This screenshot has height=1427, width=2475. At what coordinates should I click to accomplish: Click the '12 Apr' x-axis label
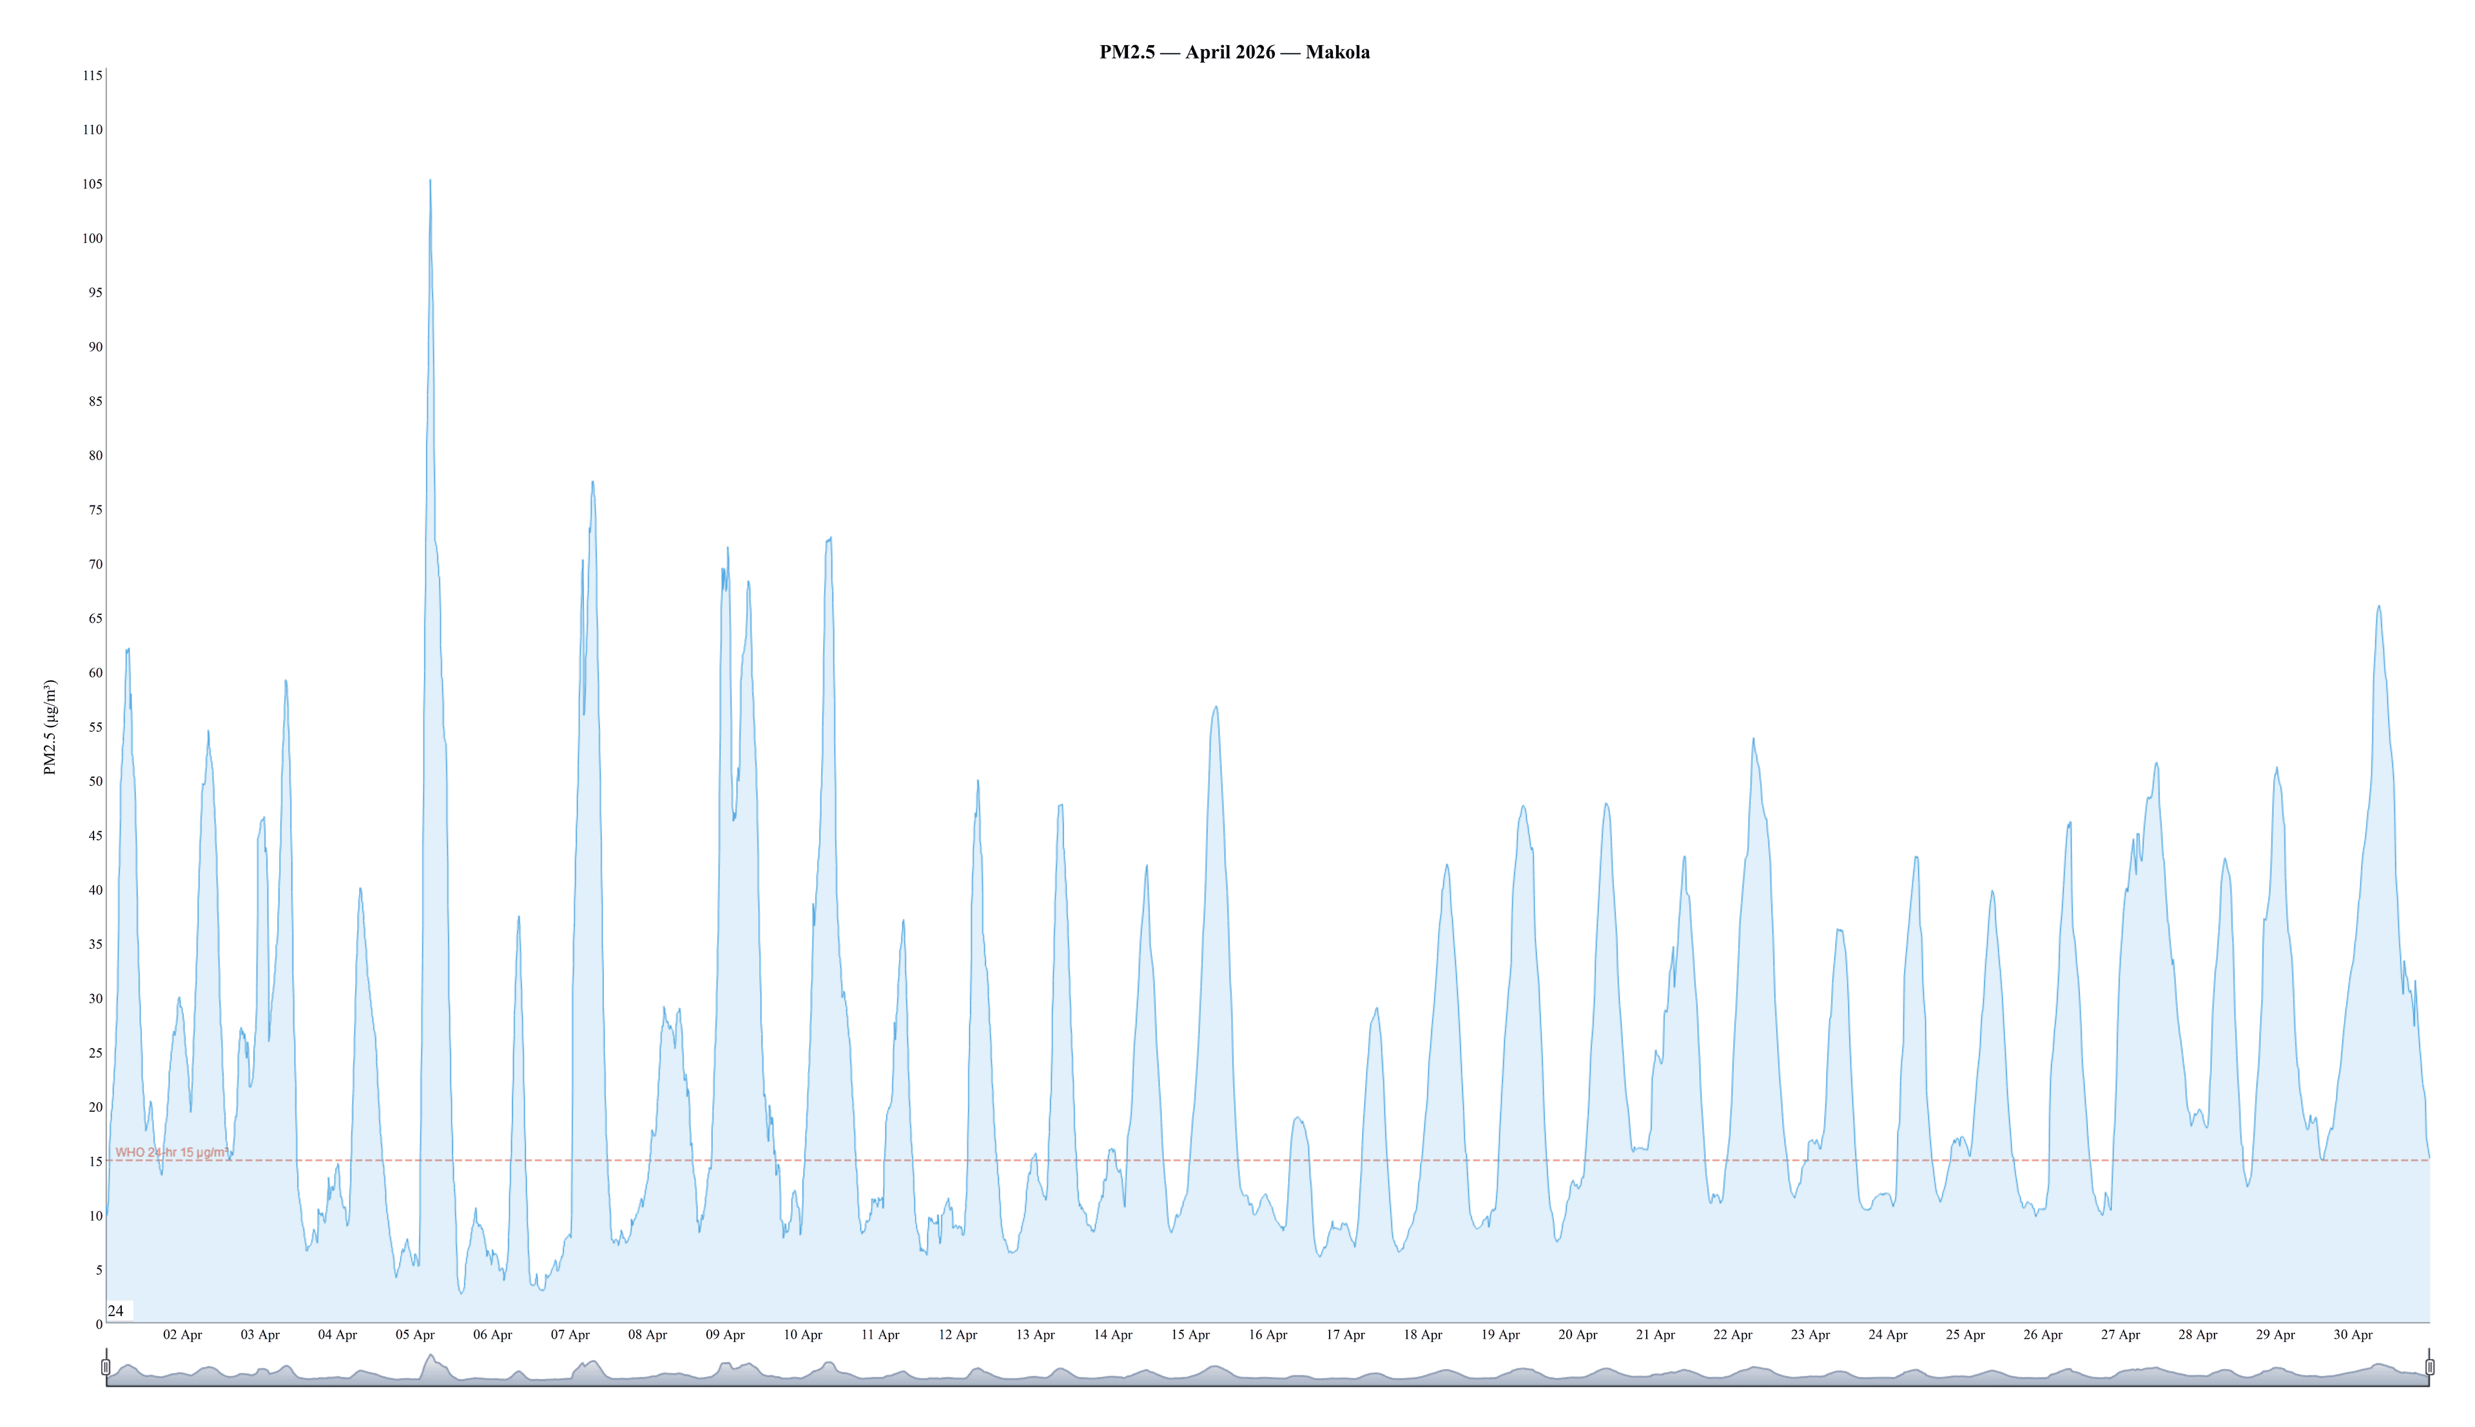957,1335
